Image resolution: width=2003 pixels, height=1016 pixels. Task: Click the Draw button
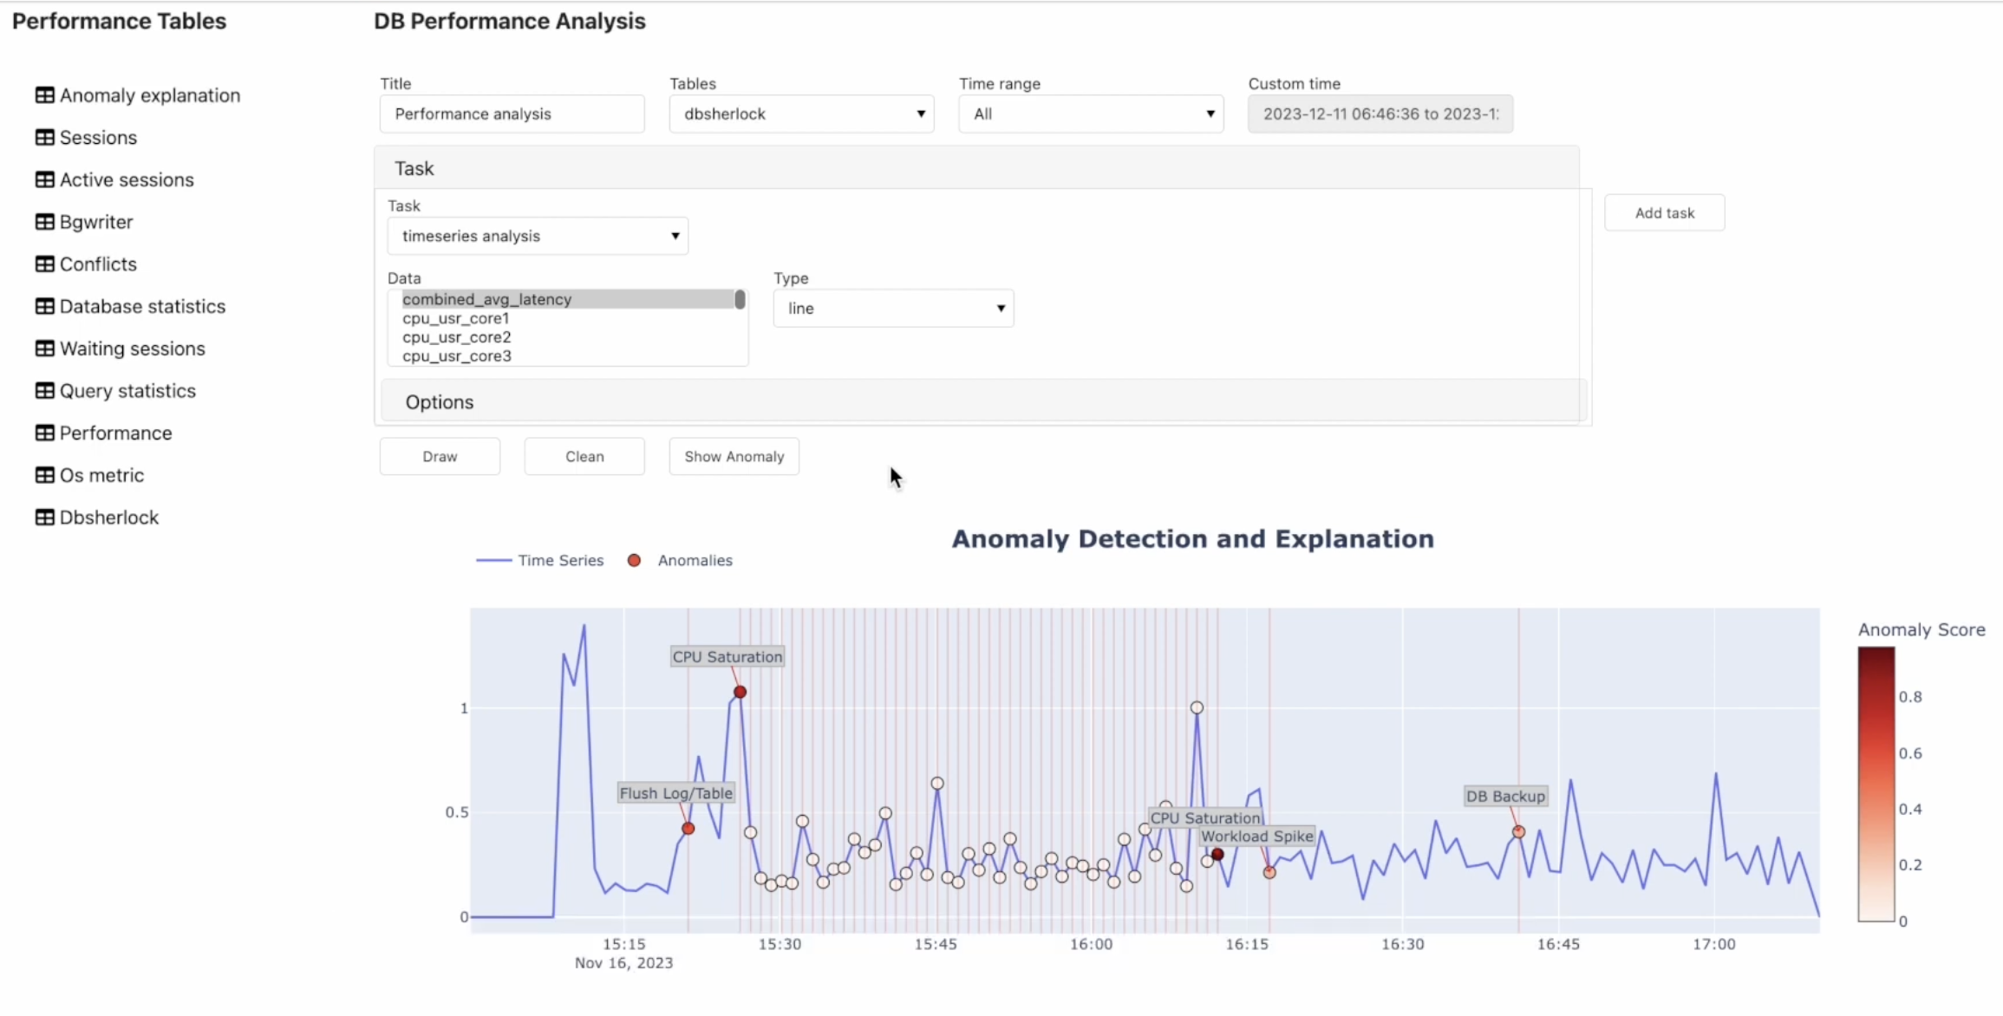(x=440, y=456)
